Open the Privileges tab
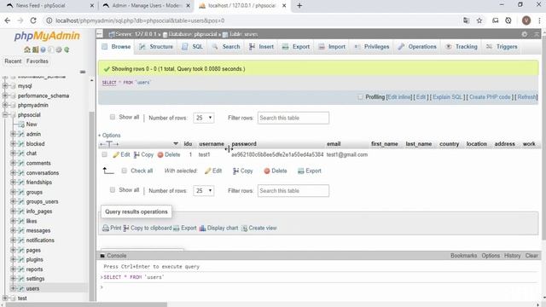The width and height of the screenshot is (546, 307). tap(372, 47)
